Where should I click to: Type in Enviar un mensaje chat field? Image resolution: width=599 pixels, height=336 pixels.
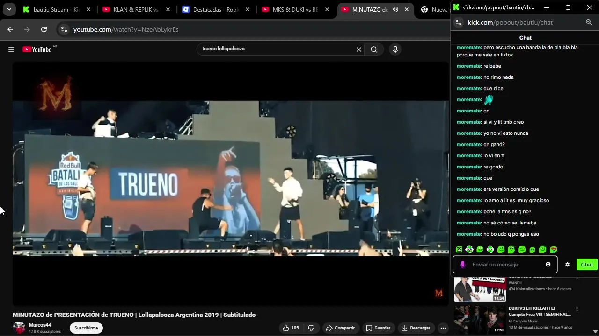(505, 265)
